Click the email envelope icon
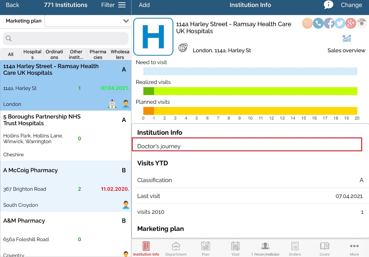Screen dimensions: 369x257 307,23
